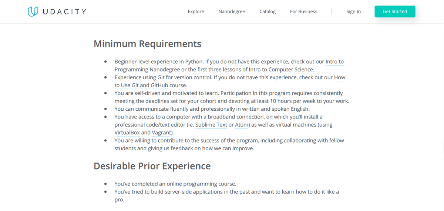Visit the Atom editor link
Image resolution: width=444 pixels, height=211 pixels.
(242, 125)
